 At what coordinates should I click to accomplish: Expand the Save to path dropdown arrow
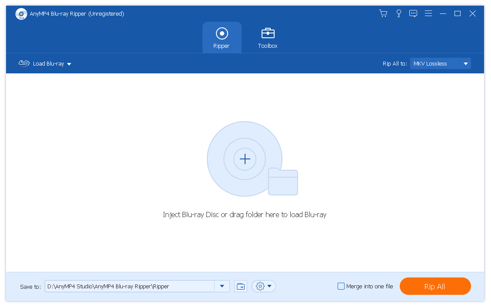click(x=222, y=286)
